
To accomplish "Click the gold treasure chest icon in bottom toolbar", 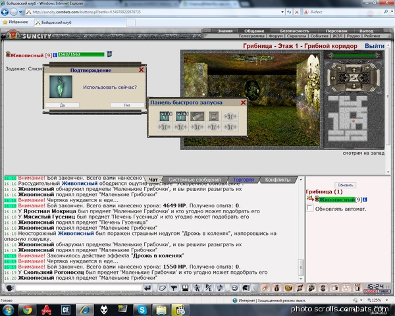I will (288, 288).
